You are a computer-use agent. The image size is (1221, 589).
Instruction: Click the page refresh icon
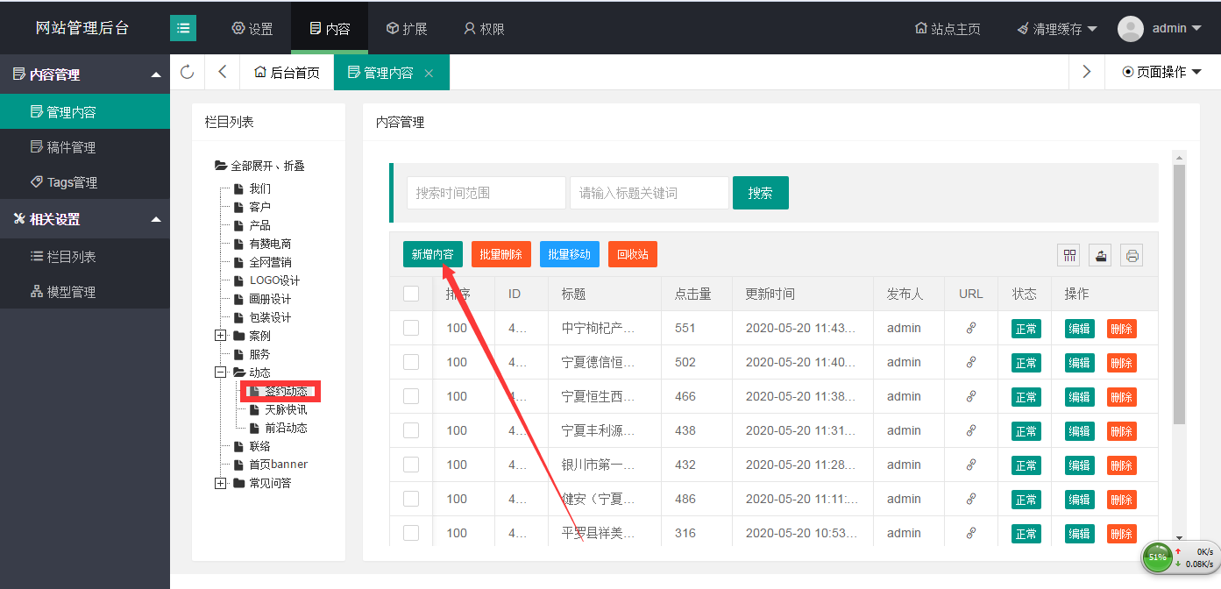[187, 72]
